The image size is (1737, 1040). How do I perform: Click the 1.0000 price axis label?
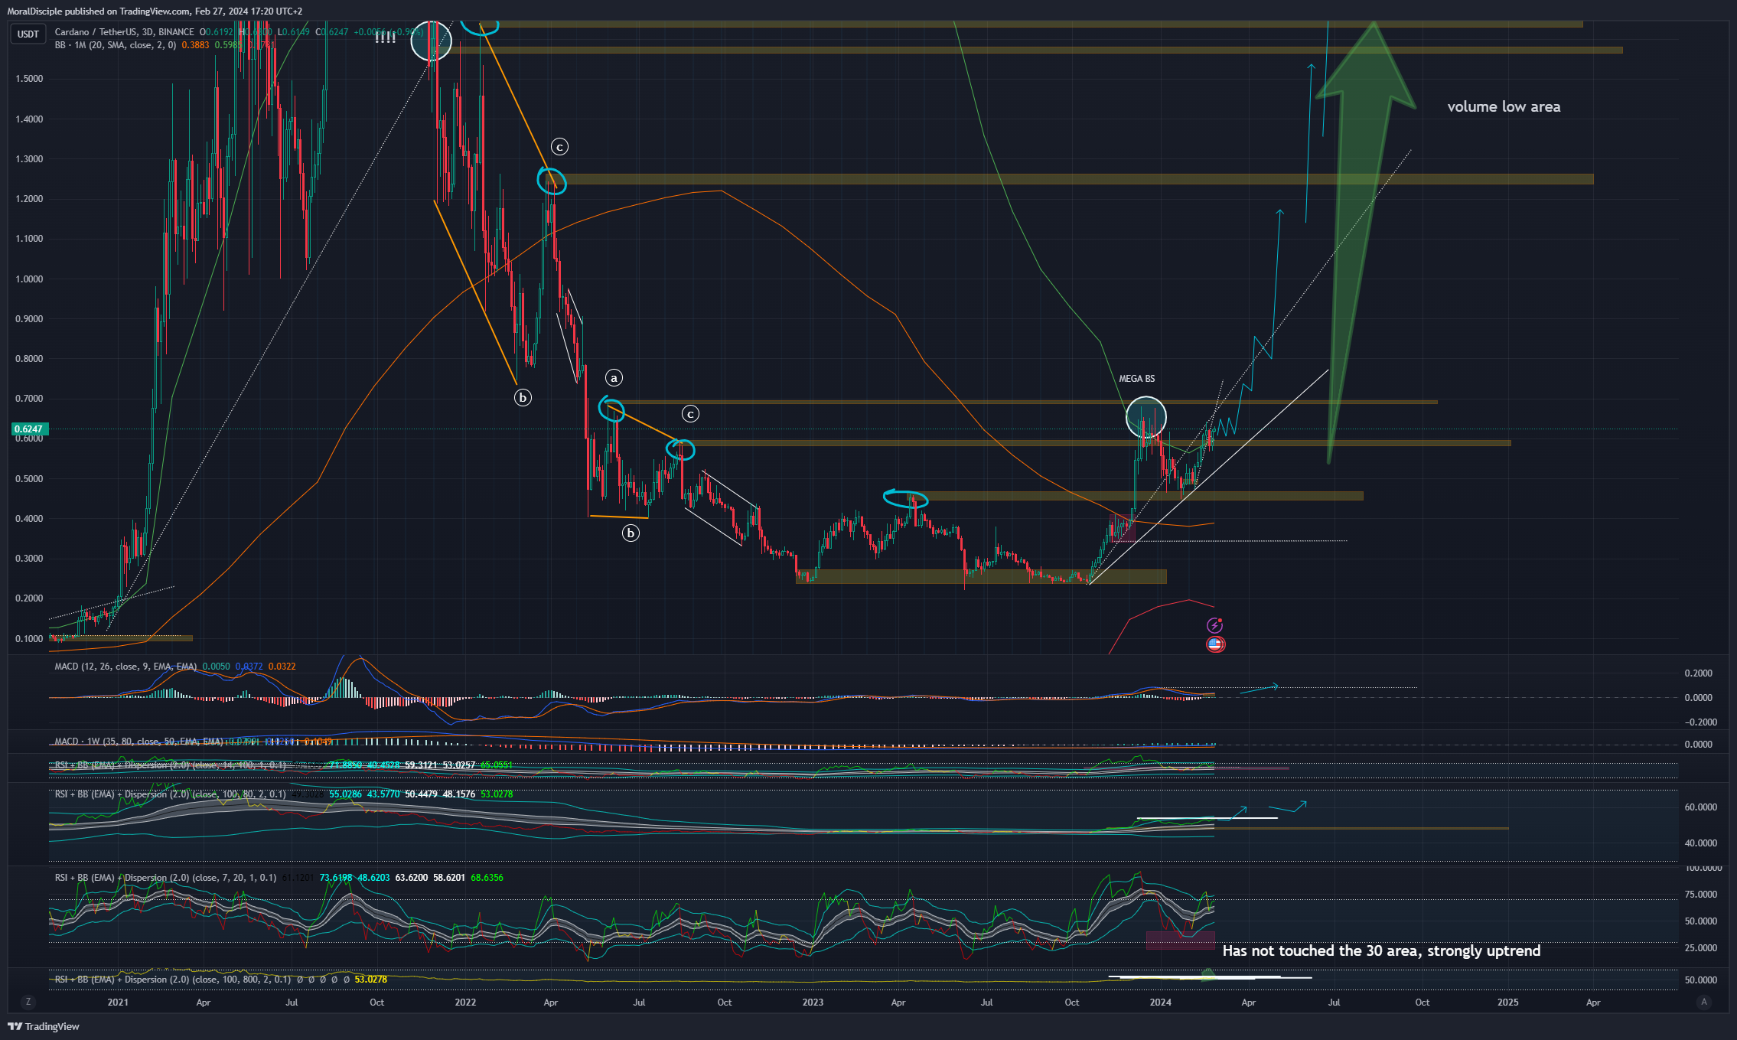click(x=29, y=279)
